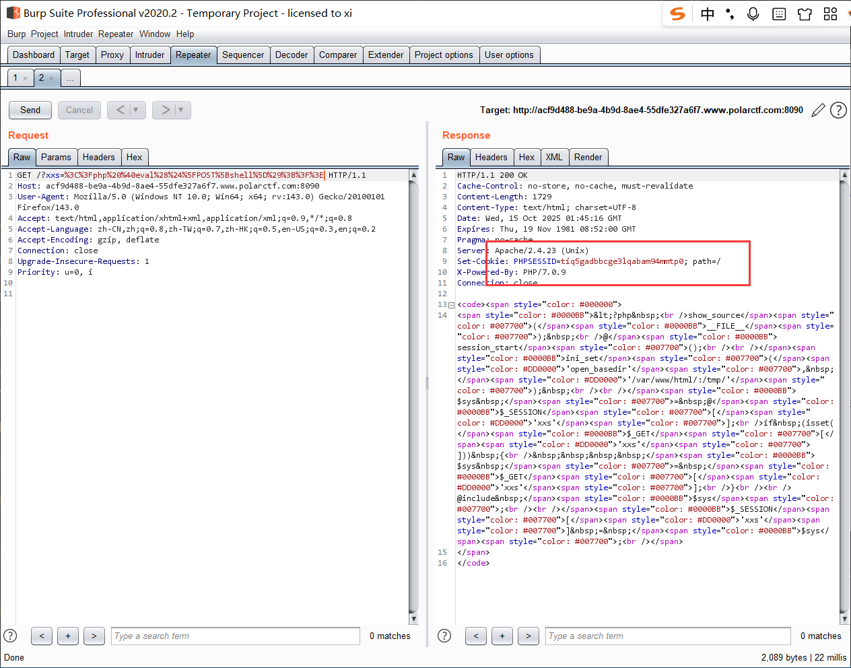
Task: Switch to the Sequencer tab
Action: pyautogui.click(x=243, y=55)
